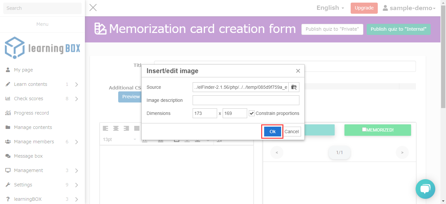The width and height of the screenshot is (446, 204).
Task: Go to previous card with < arrow
Action: (x=277, y=152)
